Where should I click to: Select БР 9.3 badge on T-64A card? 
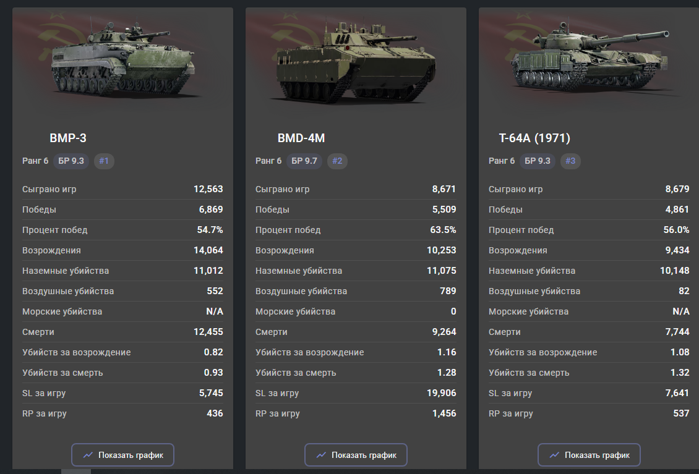(x=538, y=161)
